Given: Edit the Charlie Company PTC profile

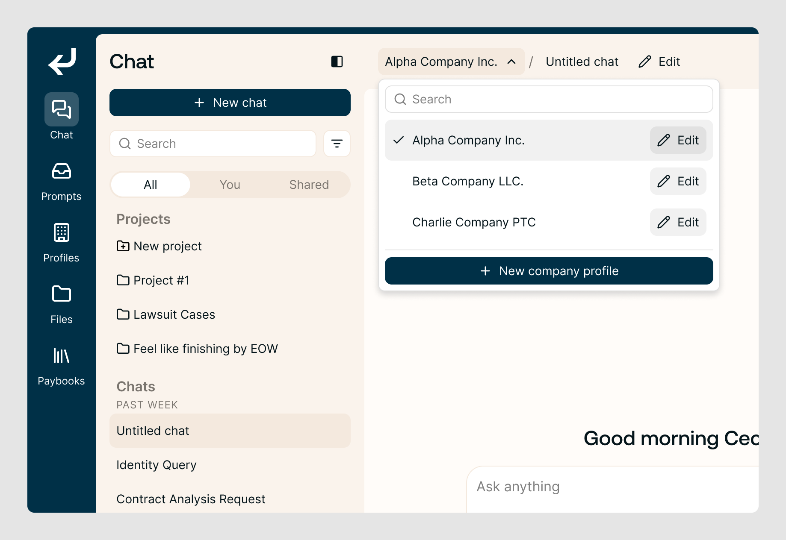Looking at the screenshot, I should point(678,222).
